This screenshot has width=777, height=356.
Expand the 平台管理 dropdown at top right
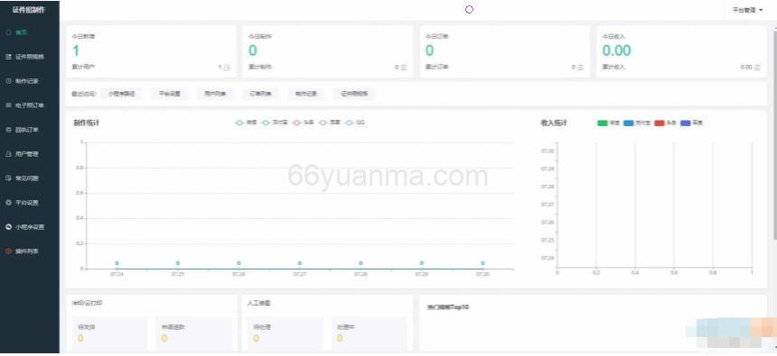pyautogui.click(x=747, y=10)
